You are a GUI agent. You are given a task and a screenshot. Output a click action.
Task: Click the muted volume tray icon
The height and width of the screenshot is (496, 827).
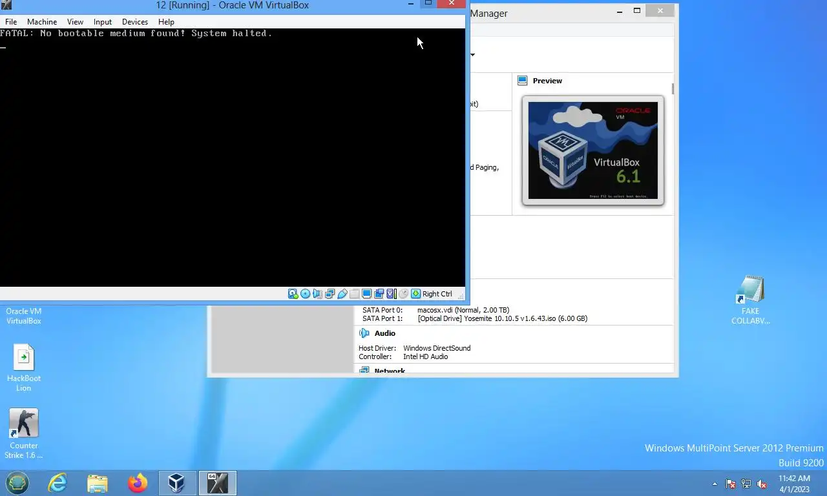[762, 484]
